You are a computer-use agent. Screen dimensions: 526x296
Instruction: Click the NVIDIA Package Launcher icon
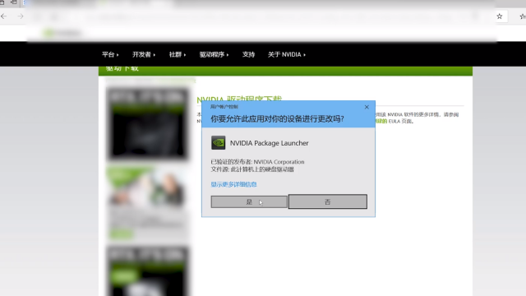point(219,143)
